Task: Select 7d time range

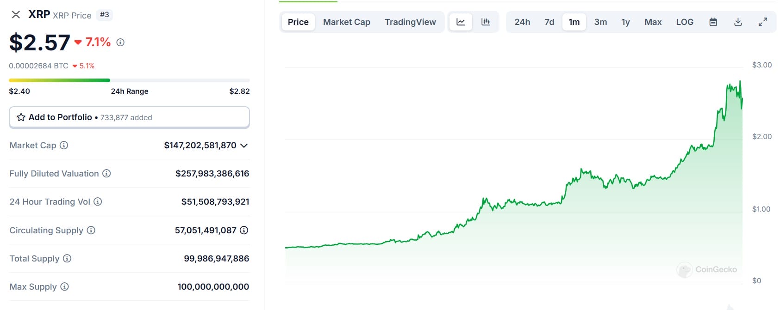Action: point(549,22)
